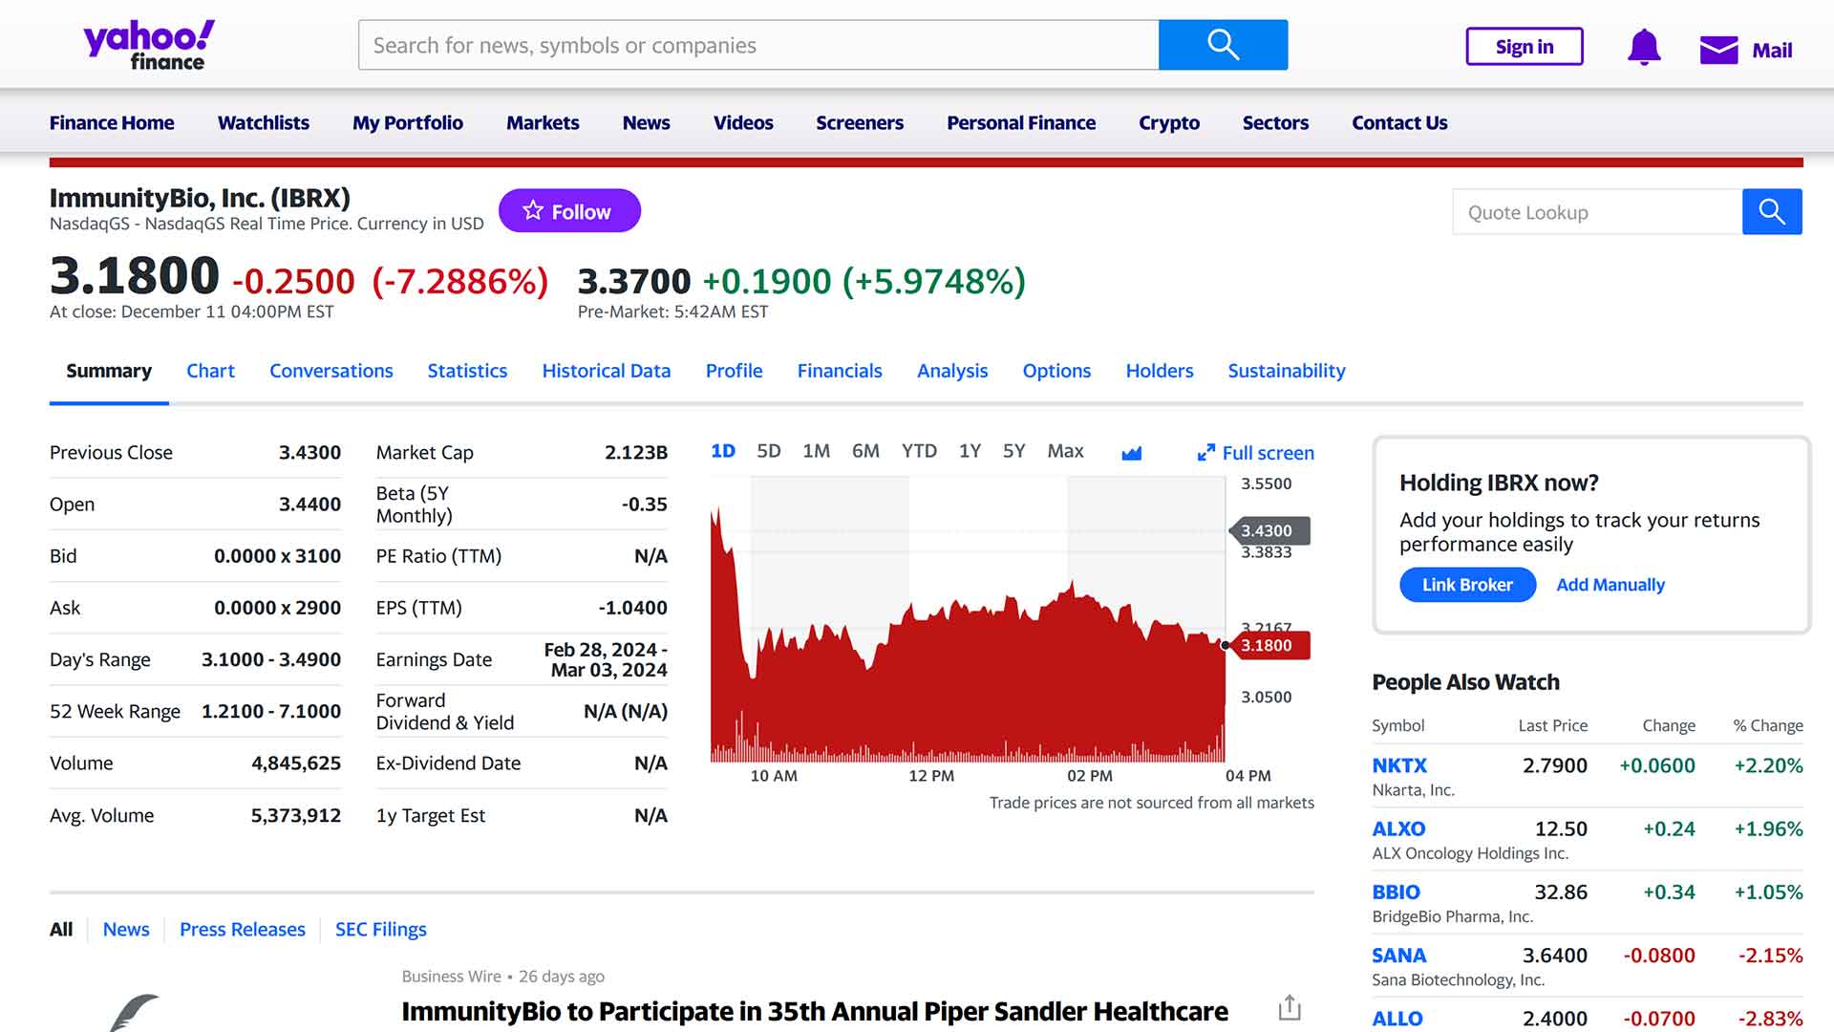Focus the main news search field

[758, 45]
